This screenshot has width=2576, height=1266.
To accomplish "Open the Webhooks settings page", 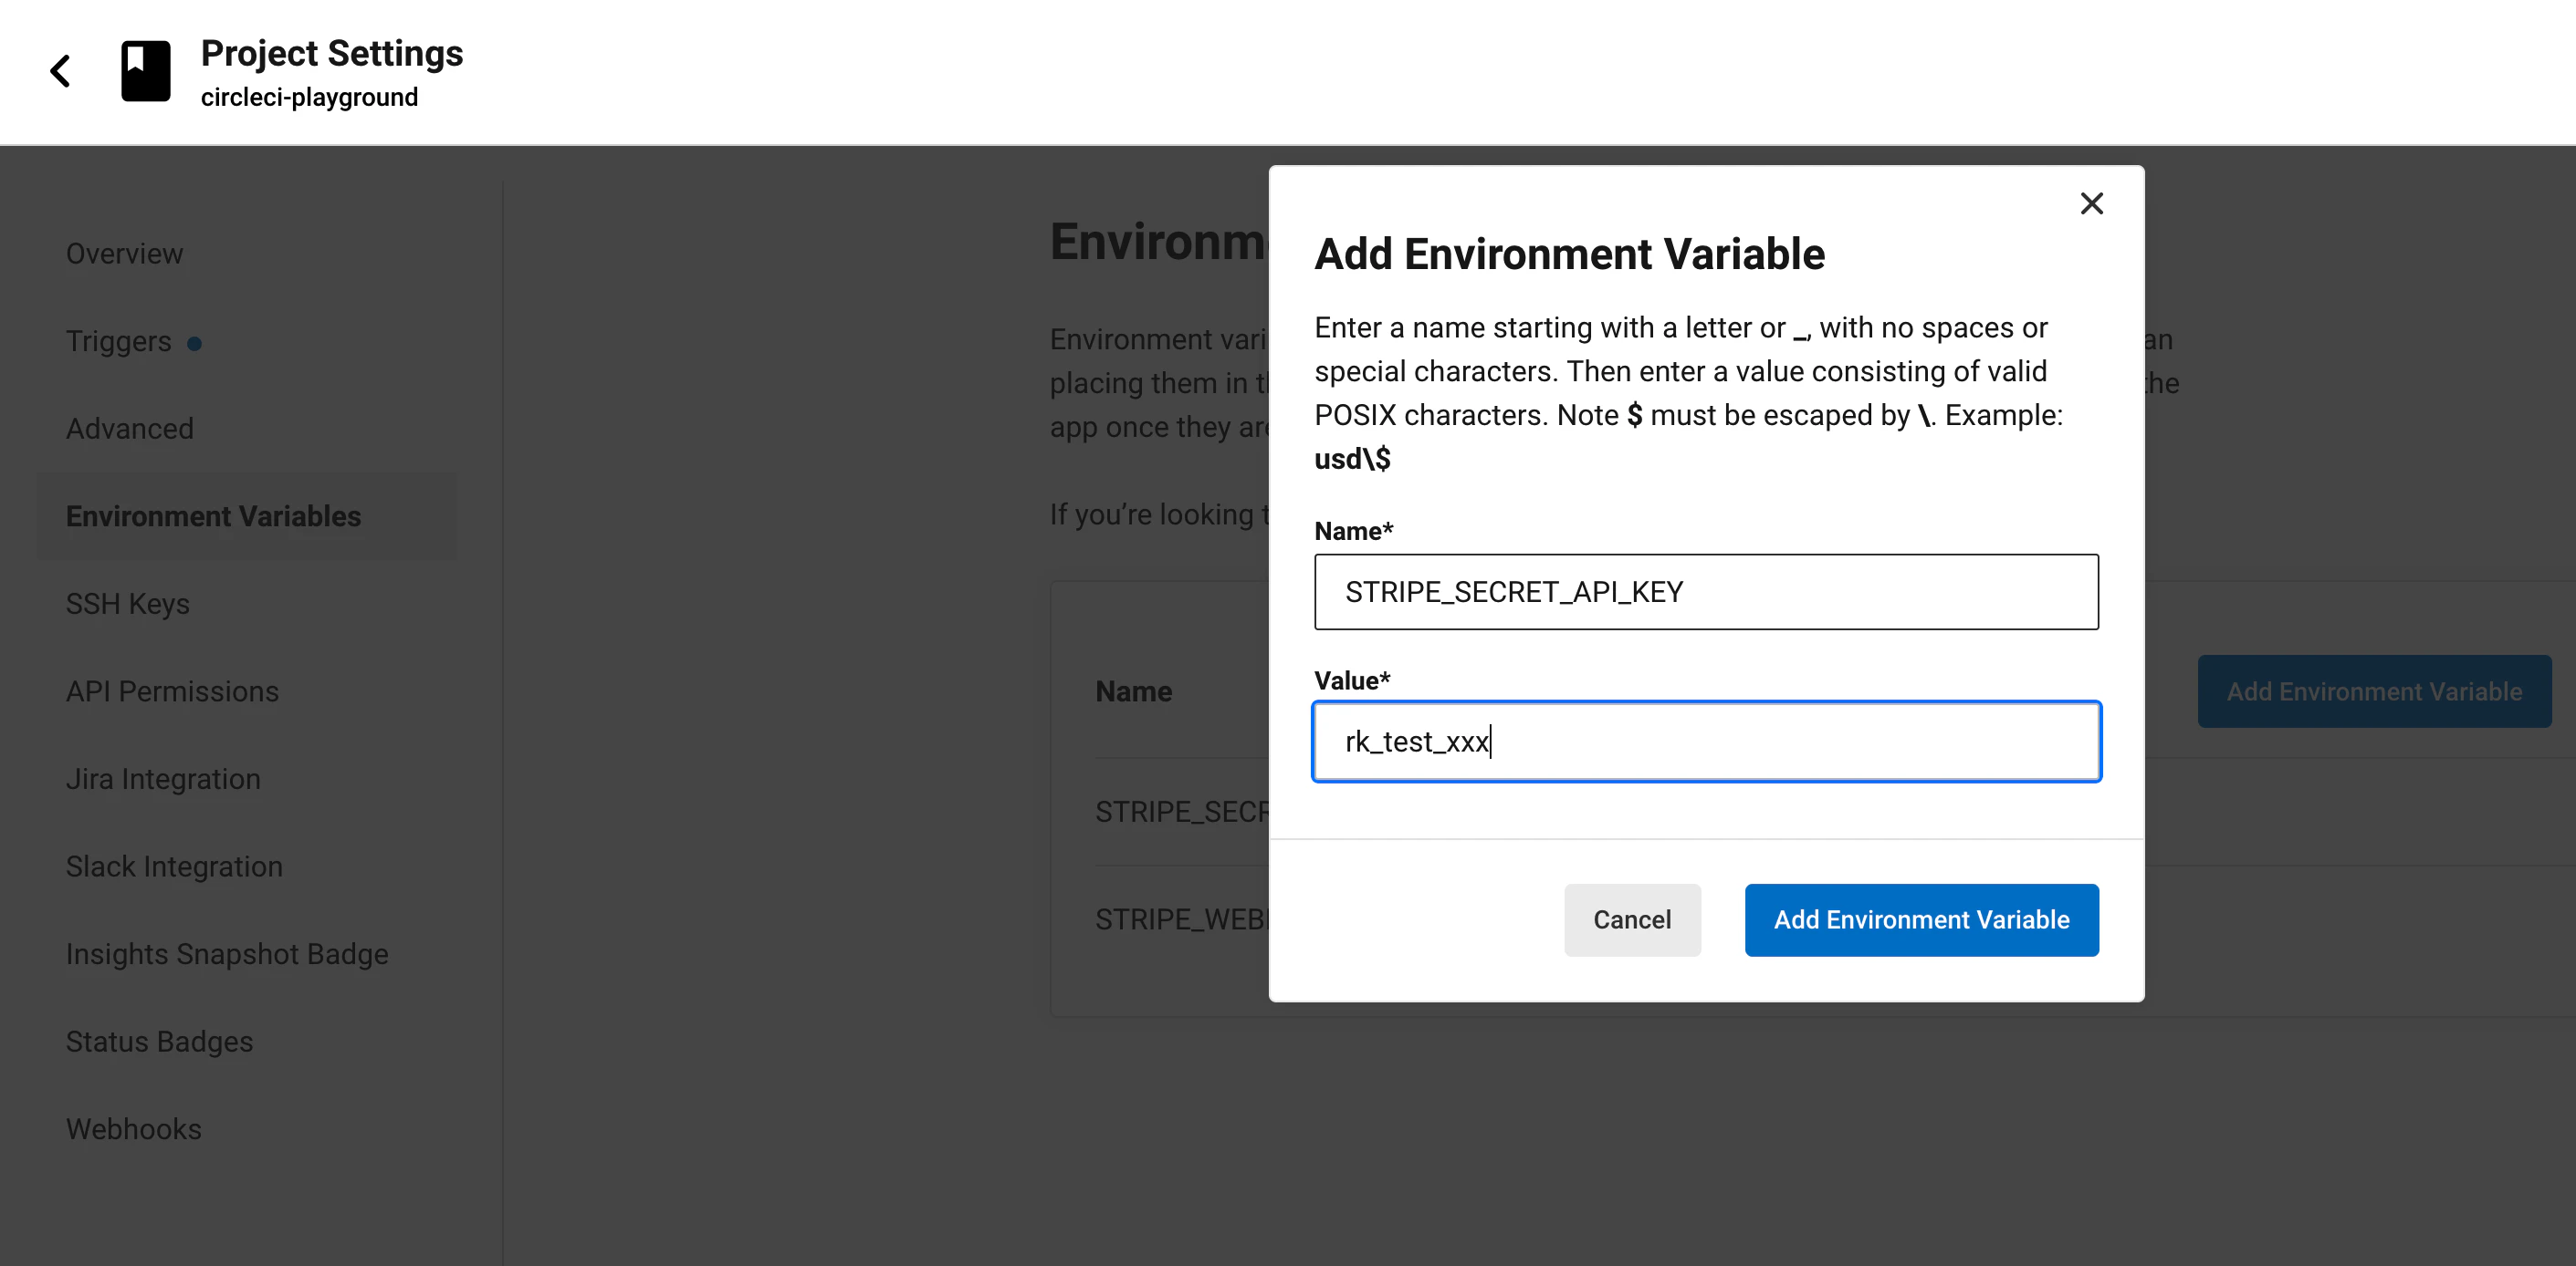I will point(134,1129).
